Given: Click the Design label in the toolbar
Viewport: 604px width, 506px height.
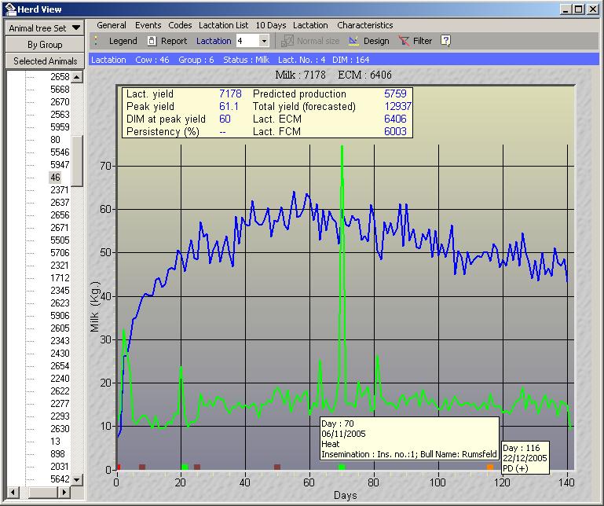Looking at the screenshot, I should pyautogui.click(x=376, y=41).
